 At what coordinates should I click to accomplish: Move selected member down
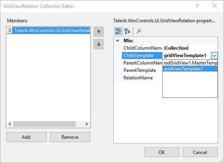[x=99, y=44]
